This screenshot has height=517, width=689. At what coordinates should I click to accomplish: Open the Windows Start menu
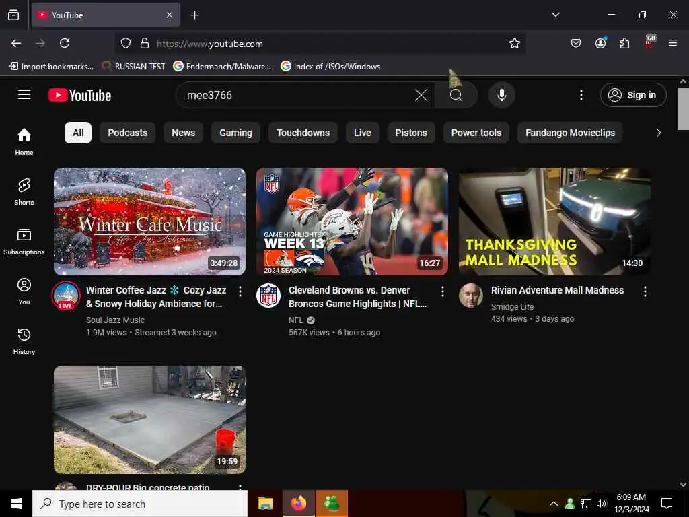tap(16, 504)
